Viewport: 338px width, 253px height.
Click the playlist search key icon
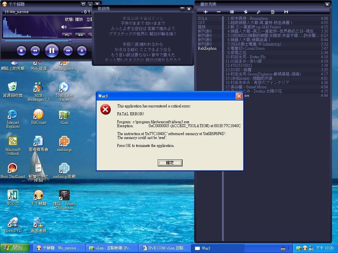[x=259, y=12]
